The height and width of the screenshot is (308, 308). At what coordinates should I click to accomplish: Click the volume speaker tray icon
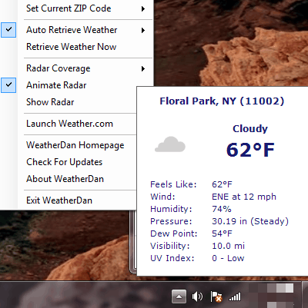point(197,296)
